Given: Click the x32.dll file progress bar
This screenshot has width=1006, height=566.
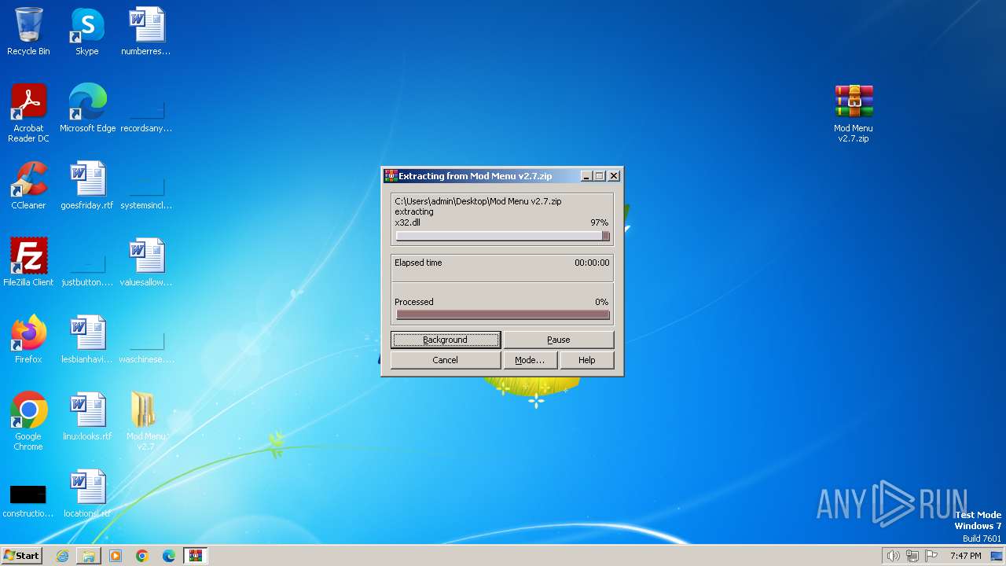Looking at the screenshot, I should tap(502, 236).
